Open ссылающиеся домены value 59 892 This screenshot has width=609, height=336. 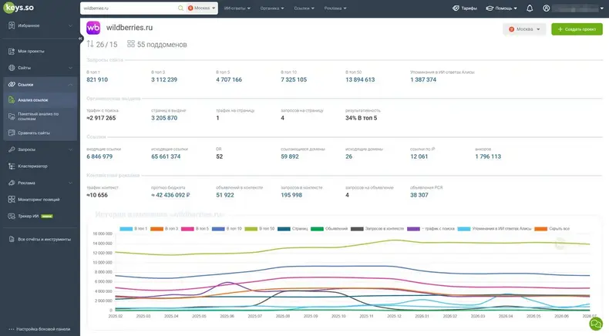[x=290, y=156]
